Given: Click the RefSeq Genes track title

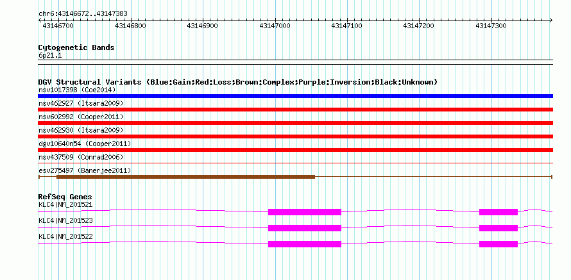Looking at the screenshot, I should [x=65, y=197].
